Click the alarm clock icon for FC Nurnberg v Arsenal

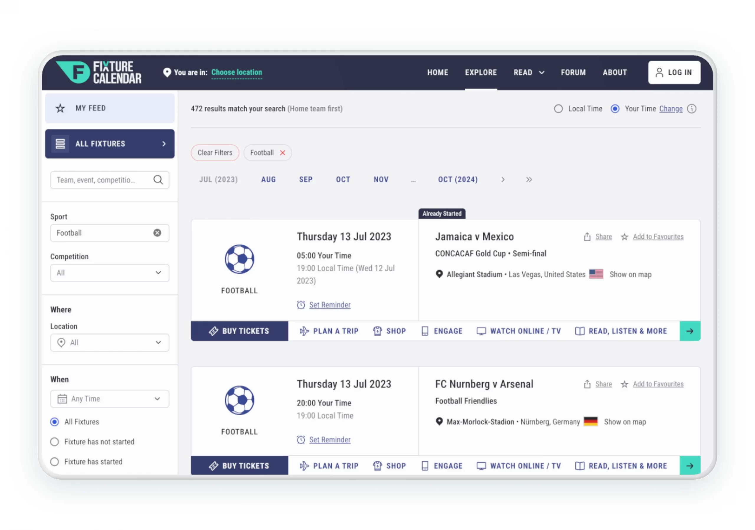coord(301,439)
